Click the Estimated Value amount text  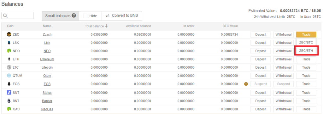point(301,11)
